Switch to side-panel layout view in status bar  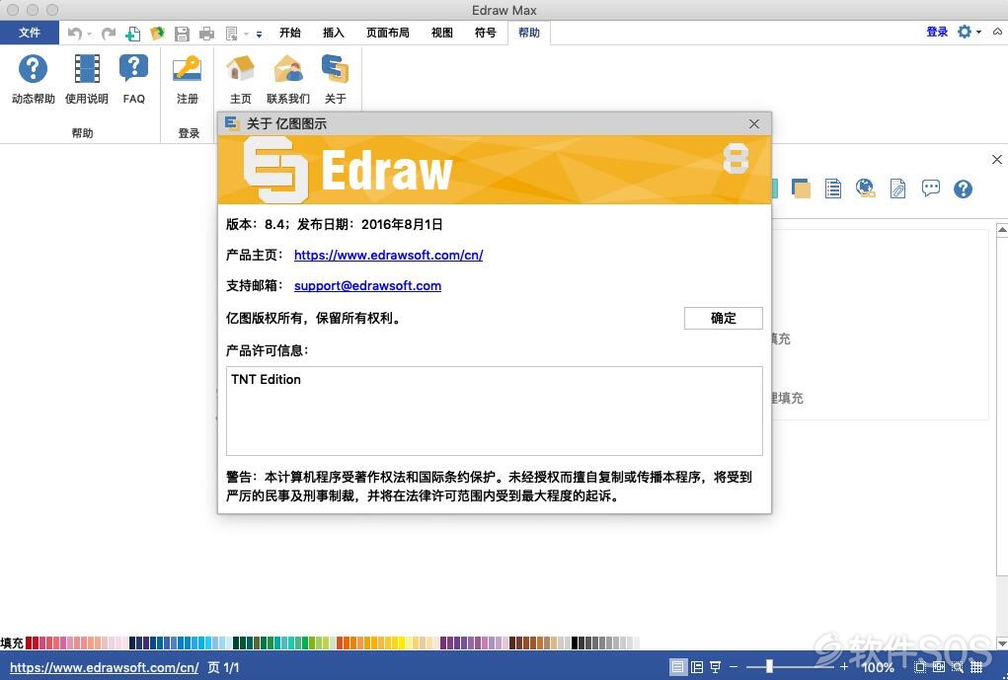pos(697,667)
